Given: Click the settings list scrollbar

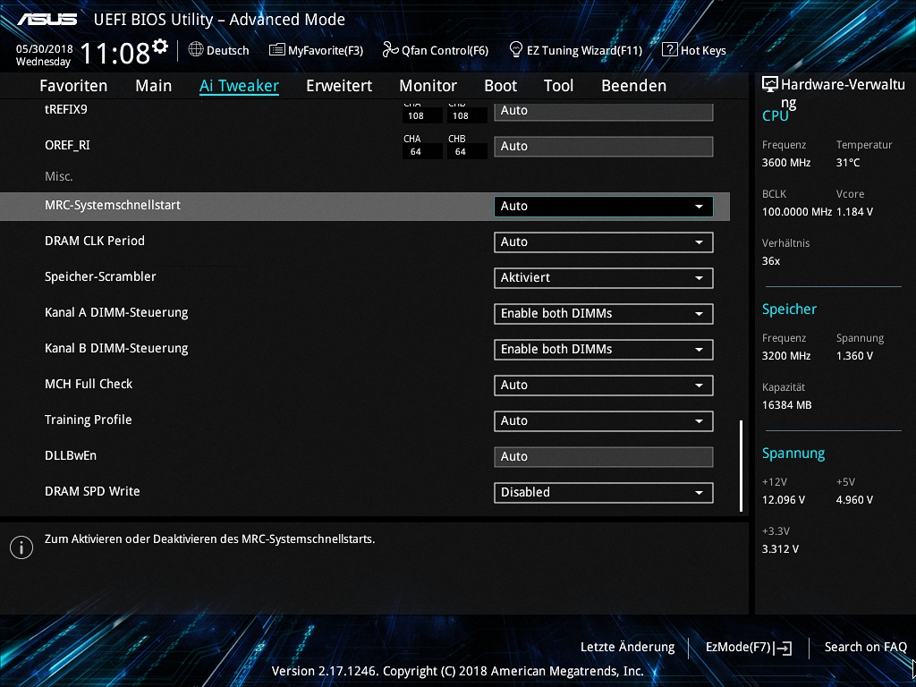Looking at the screenshot, I should click(x=742, y=465).
